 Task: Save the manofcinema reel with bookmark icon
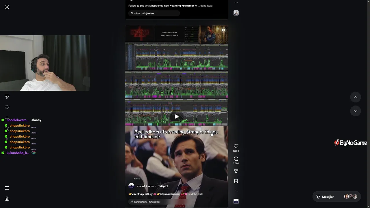coord(236,181)
